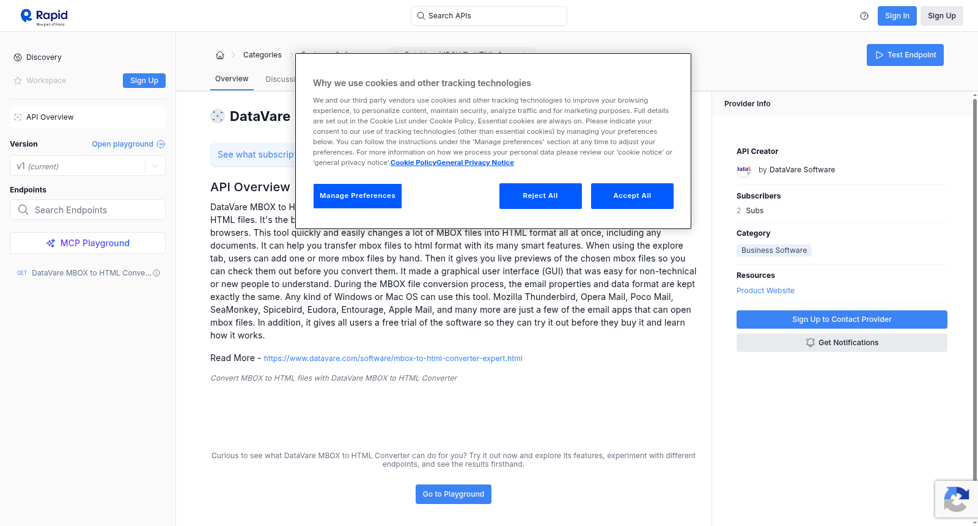Open the datavare.com Read More link
978x526 pixels.
click(x=393, y=359)
